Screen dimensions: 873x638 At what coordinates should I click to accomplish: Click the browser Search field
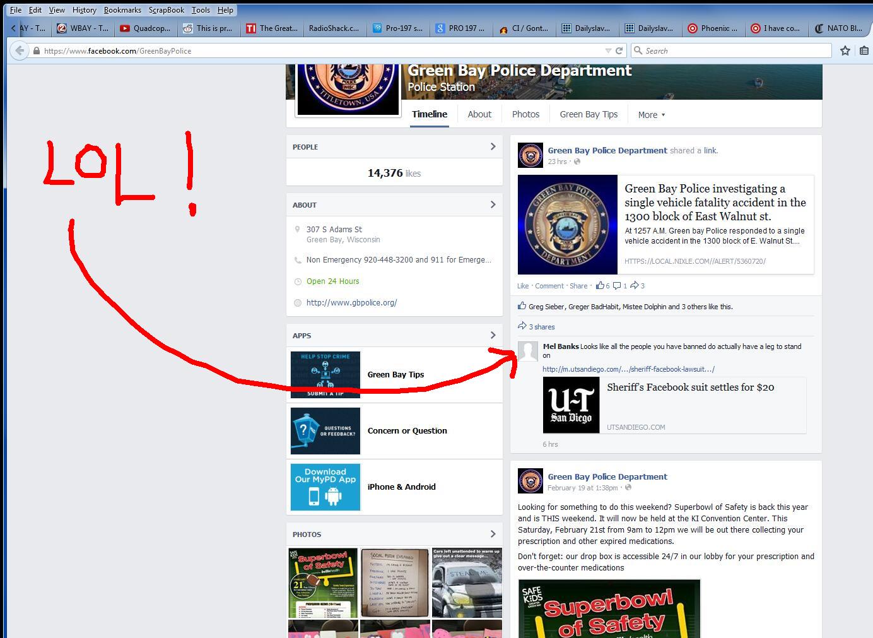click(731, 51)
